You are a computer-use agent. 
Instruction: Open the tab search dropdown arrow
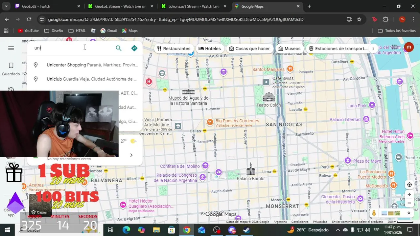(6, 6)
